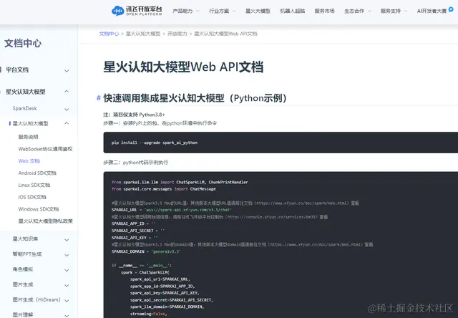Expand the 生态合作 dropdown chevron
The width and height of the screenshot is (458, 318).
point(369,11)
